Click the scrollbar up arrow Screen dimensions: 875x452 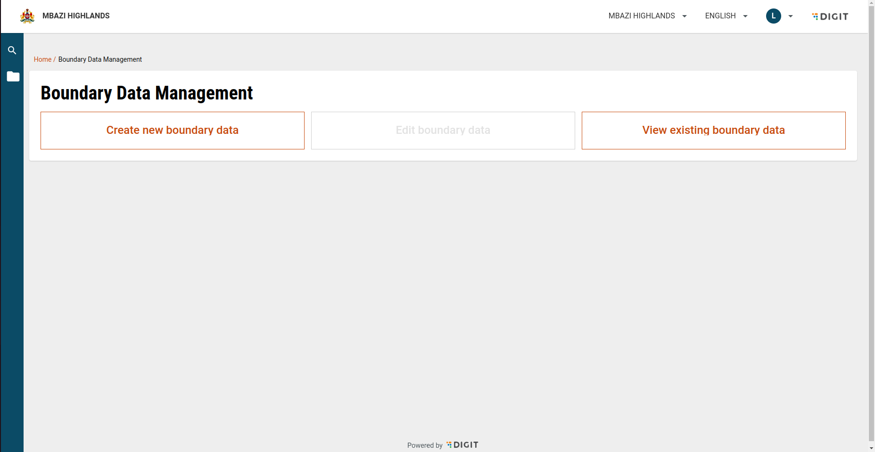(x=871, y=3)
